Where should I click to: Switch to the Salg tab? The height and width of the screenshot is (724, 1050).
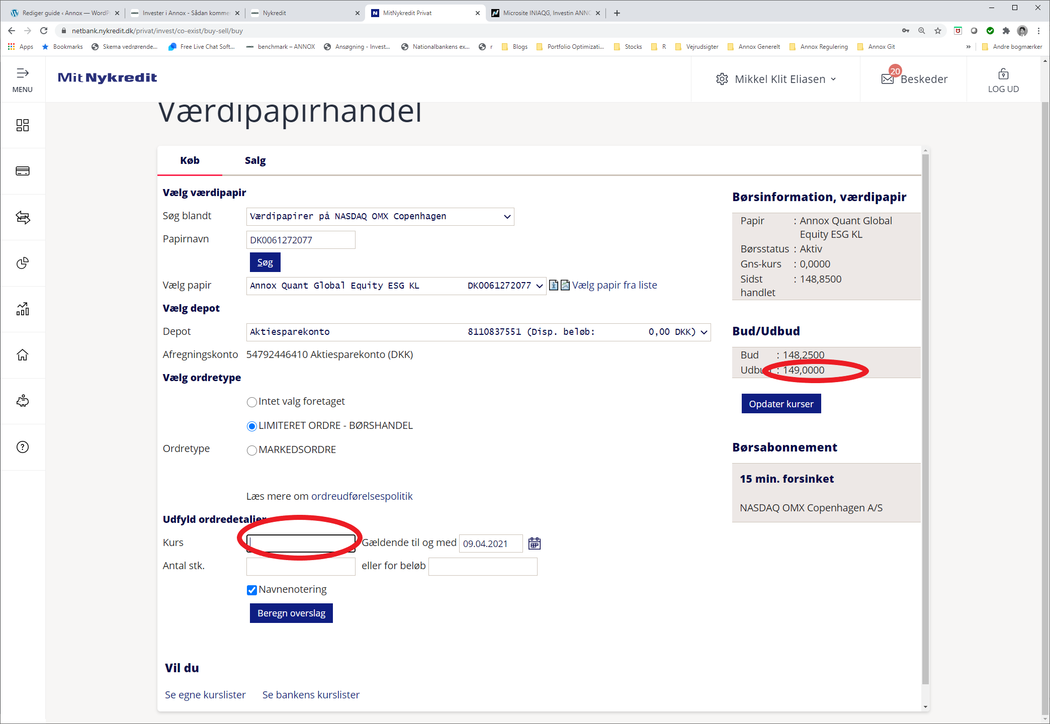click(x=255, y=160)
